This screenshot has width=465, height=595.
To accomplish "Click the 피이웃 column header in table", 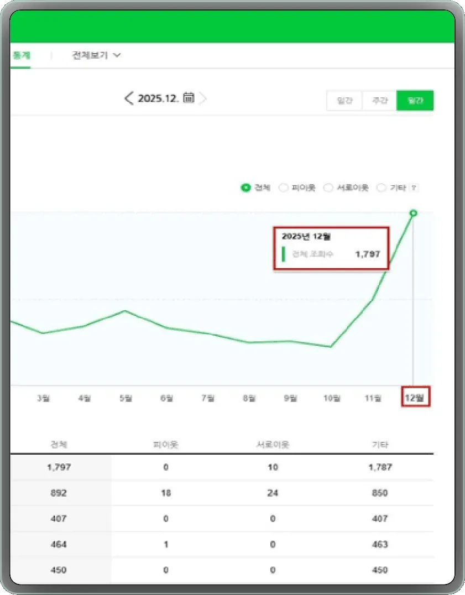I will 166,445.
